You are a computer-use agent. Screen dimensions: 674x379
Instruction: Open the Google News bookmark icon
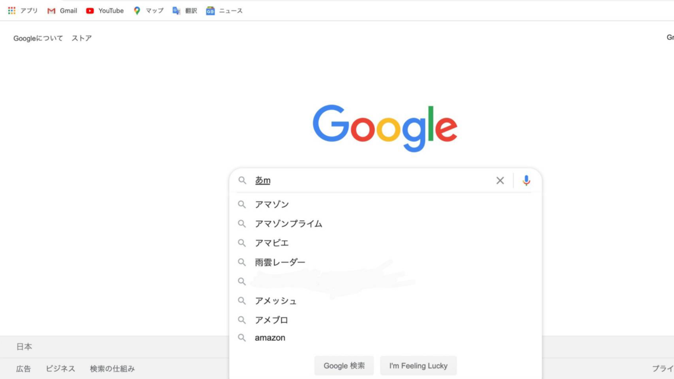[x=210, y=11]
